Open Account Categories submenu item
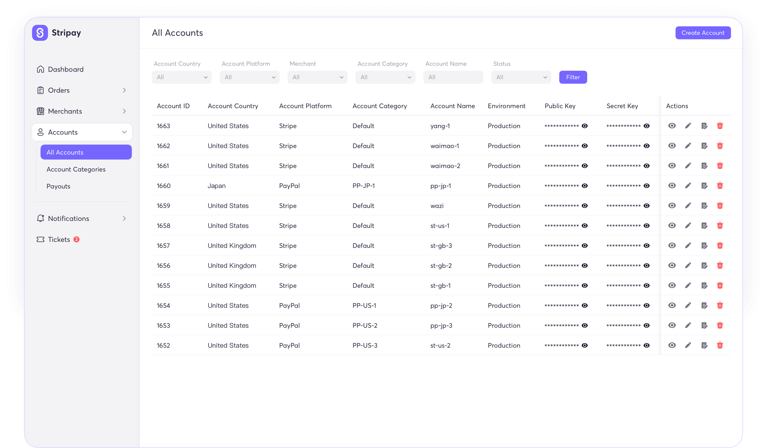 [76, 169]
